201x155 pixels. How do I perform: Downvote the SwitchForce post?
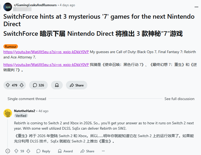pyautogui.click(x=22, y=85)
